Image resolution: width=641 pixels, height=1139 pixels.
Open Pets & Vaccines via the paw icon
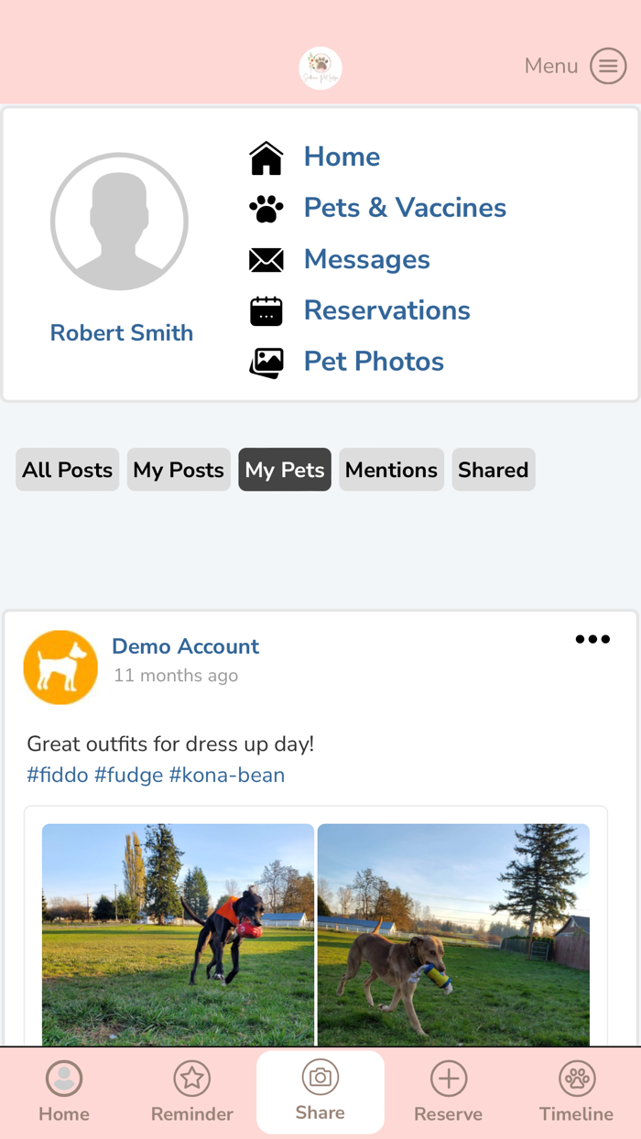[x=266, y=208]
